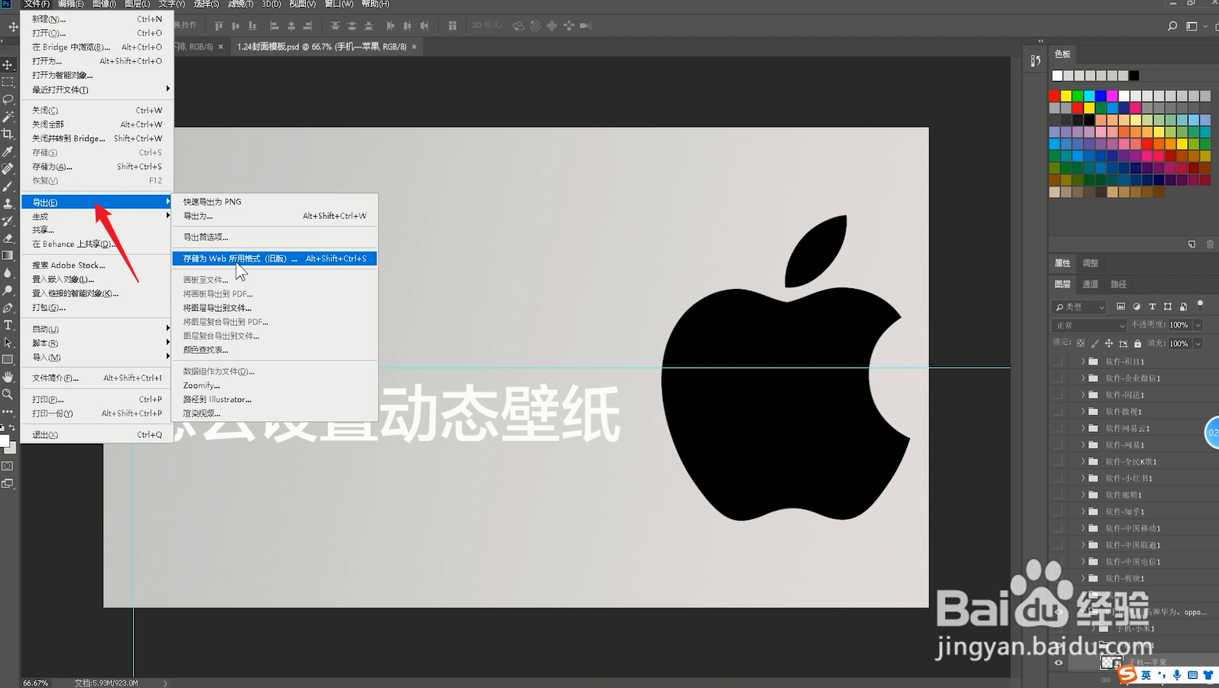Select the Rectangular Marquee tool
Viewport: 1219px width, 688px height.
(8, 82)
